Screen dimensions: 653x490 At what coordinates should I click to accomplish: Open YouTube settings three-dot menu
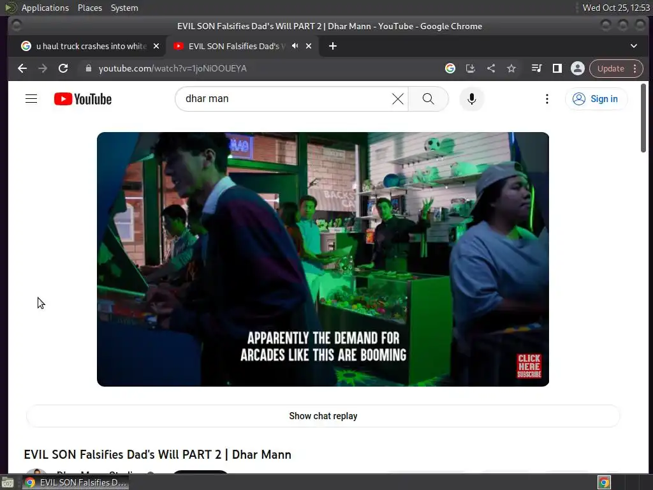click(x=547, y=99)
